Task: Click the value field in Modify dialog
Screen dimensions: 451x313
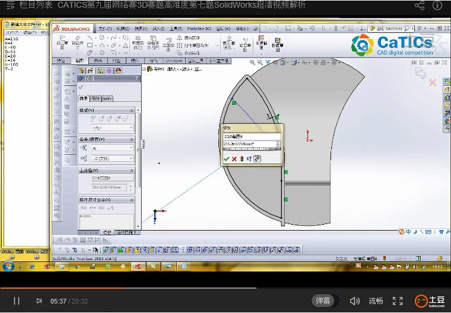Action: pyautogui.click(x=249, y=143)
